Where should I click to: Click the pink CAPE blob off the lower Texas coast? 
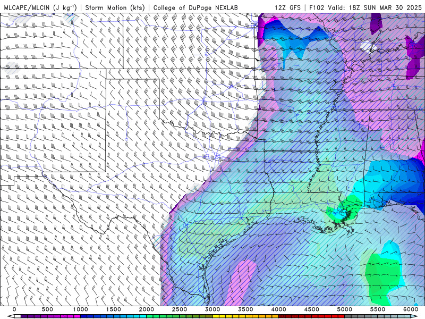(x=243, y=281)
